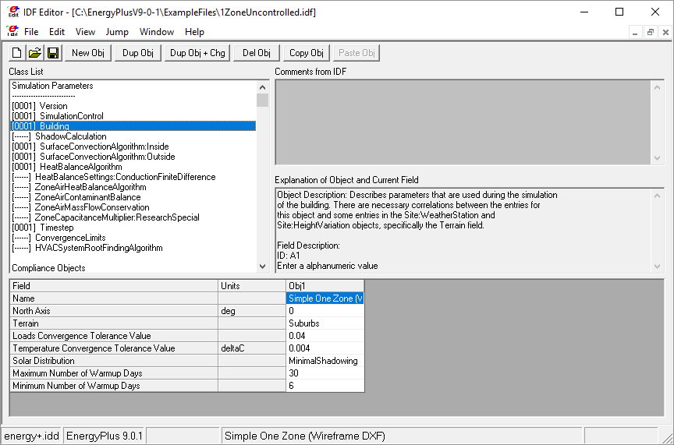This screenshot has height=445, width=674.
Task: Select HVACSystemRootFindingAlgorithm class
Action: [x=133, y=248]
